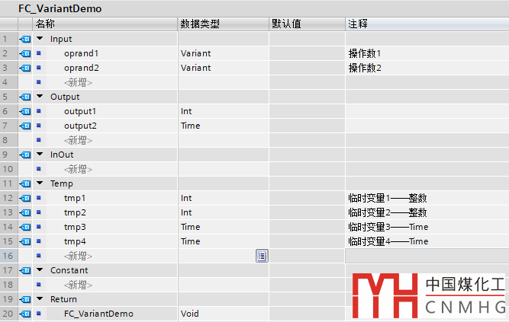The width and height of the screenshot is (509, 322).
Task: Click the 操作数1 comment cell
Action: (427, 53)
